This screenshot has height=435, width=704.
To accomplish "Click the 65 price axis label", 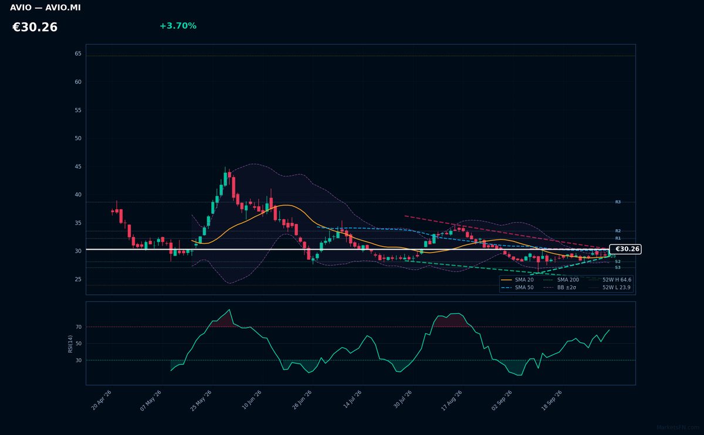I will point(78,53).
